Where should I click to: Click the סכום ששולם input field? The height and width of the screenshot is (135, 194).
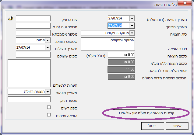point(33,55)
